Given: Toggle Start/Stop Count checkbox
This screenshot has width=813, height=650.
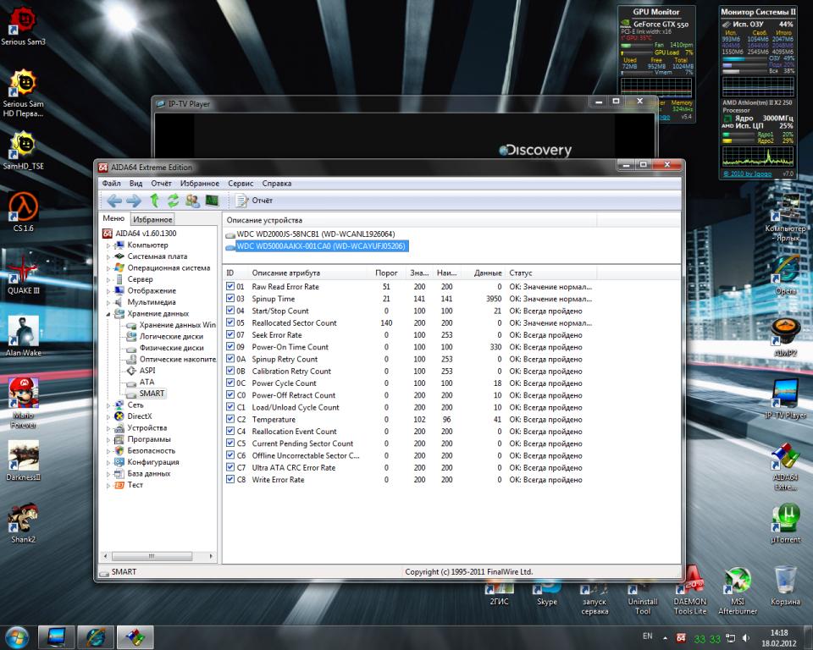Looking at the screenshot, I should coord(230,311).
